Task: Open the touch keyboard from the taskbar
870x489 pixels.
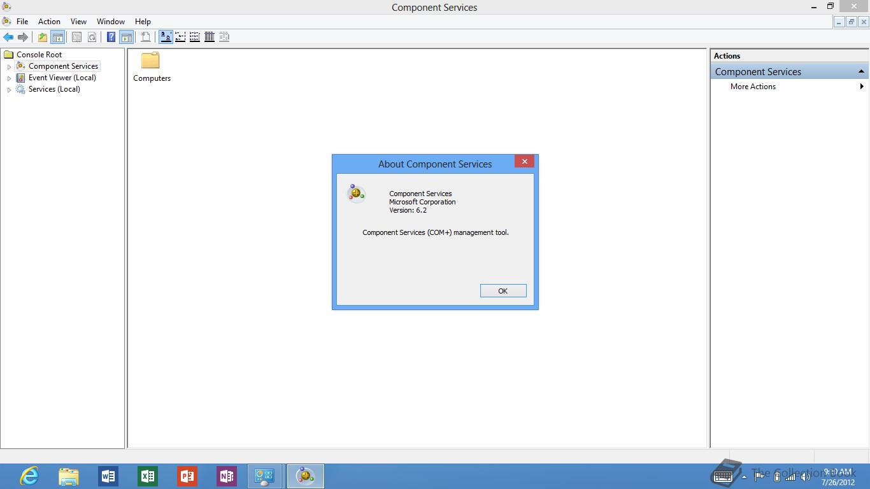Action: click(x=724, y=476)
